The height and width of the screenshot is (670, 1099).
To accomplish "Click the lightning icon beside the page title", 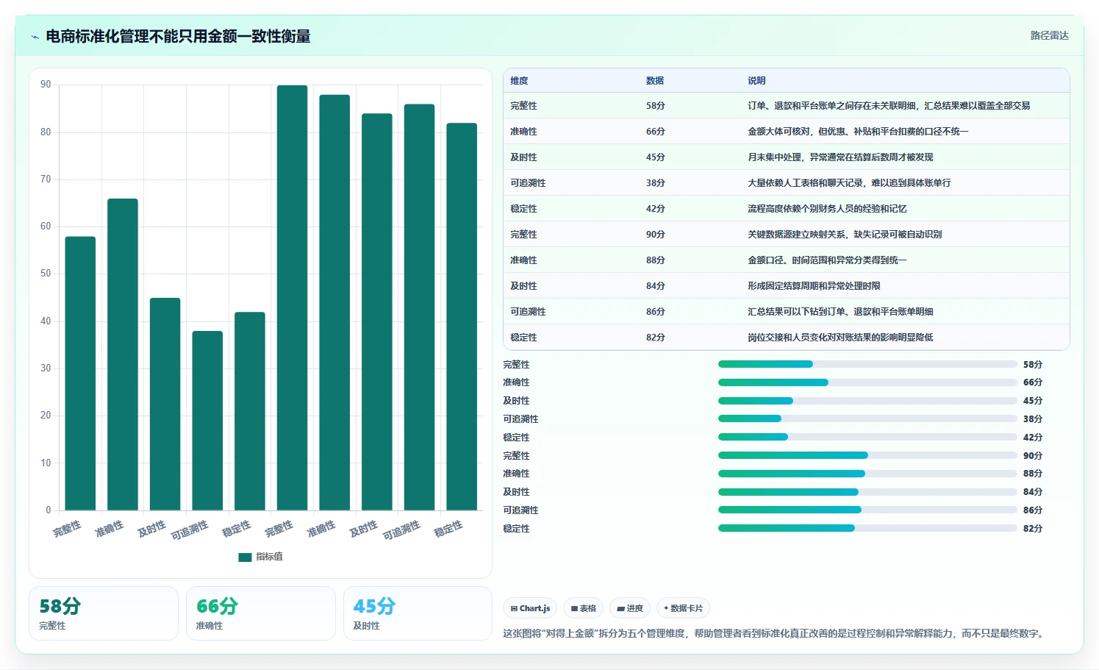I will click(35, 37).
